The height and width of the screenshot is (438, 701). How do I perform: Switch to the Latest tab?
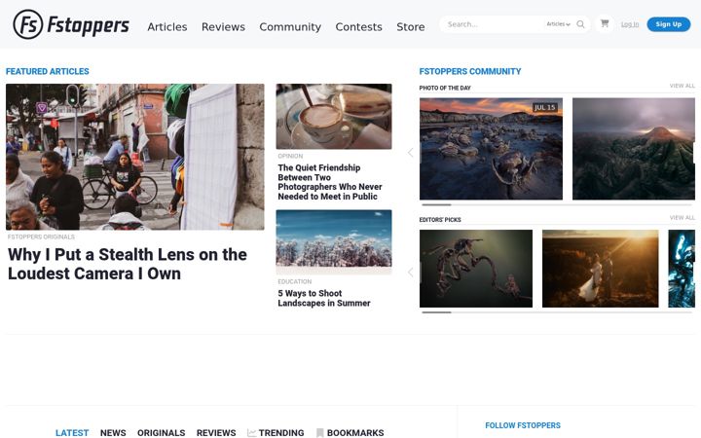click(72, 432)
